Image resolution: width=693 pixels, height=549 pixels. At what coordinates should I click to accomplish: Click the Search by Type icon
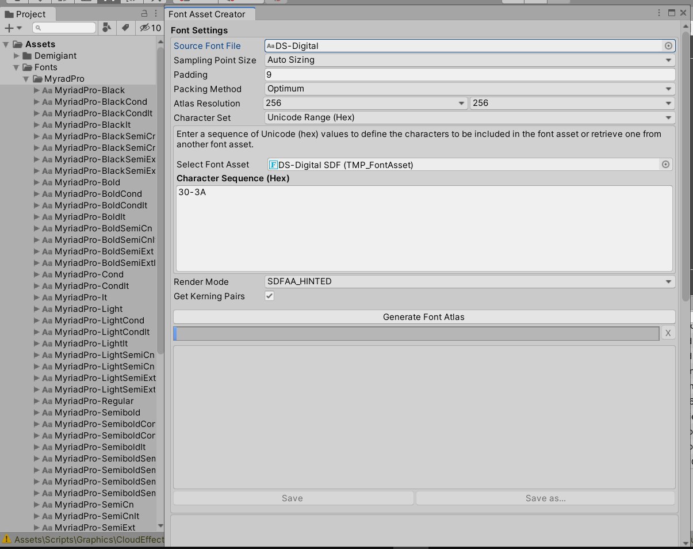[107, 28]
